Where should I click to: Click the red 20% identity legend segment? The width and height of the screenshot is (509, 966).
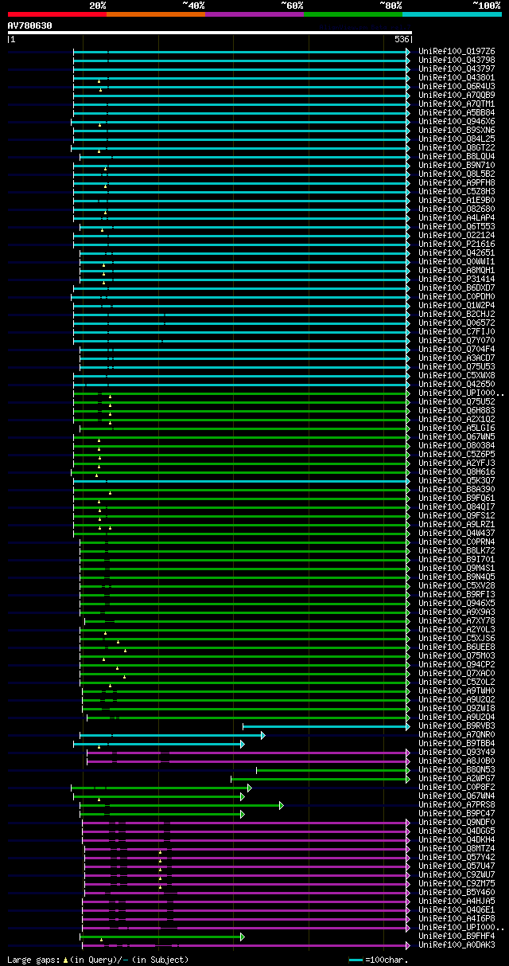tap(57, 14)
